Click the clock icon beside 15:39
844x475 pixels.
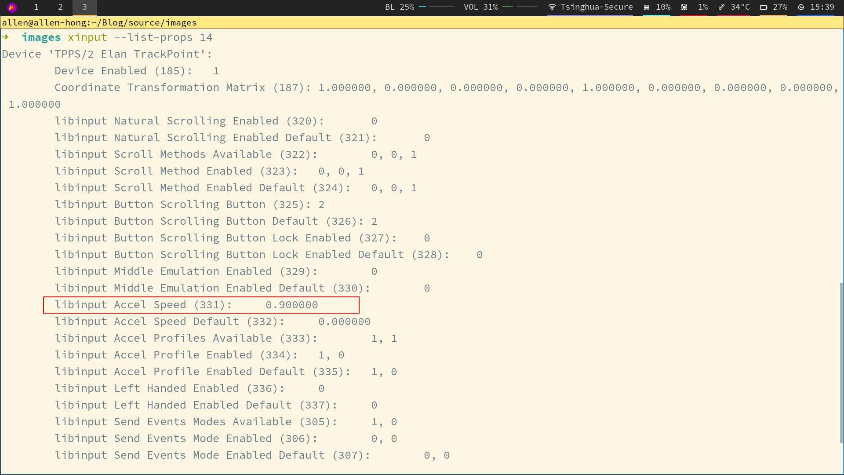[x=801, y=7]
